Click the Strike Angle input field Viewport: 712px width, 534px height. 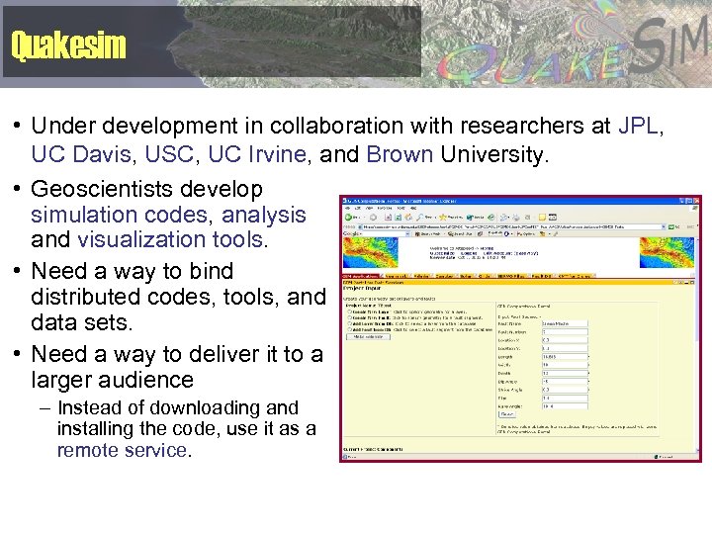click(x=565, y=390)
